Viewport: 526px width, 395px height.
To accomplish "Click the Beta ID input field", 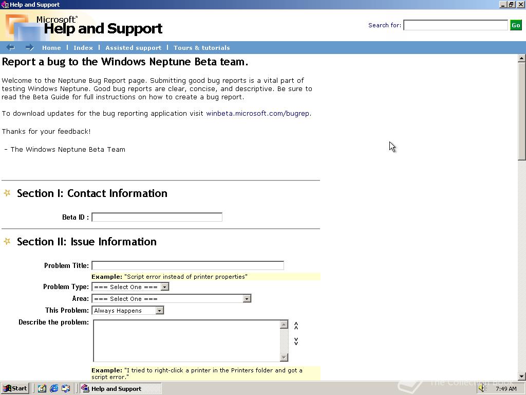I will (157, 217).
